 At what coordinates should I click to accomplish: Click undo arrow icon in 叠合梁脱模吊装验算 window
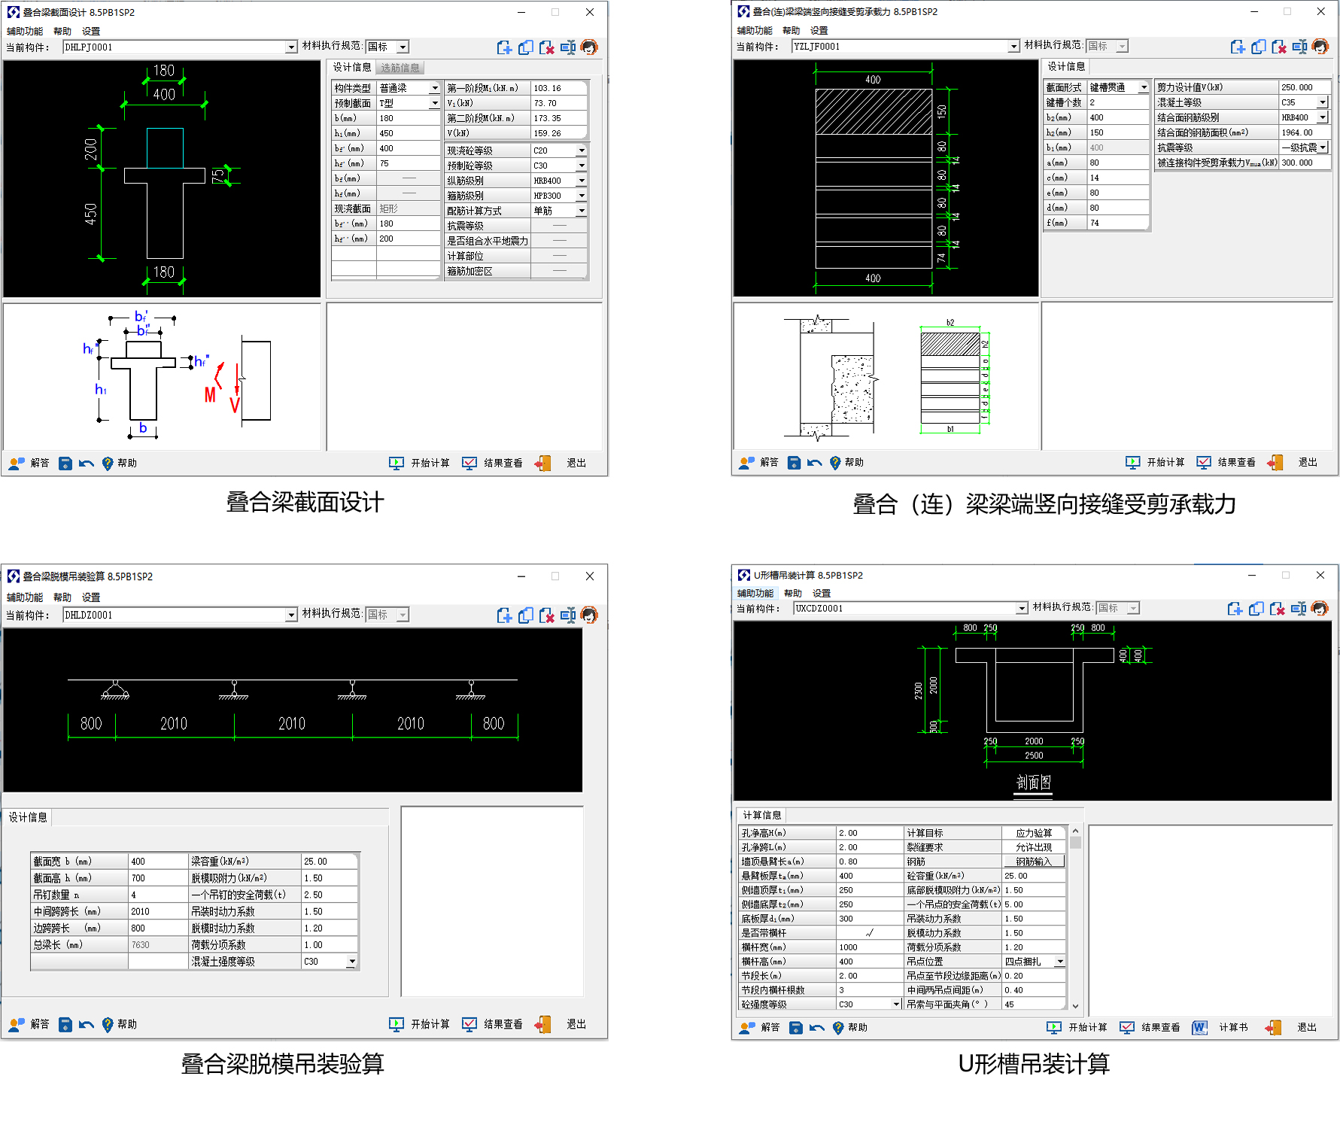[87, 1025]
